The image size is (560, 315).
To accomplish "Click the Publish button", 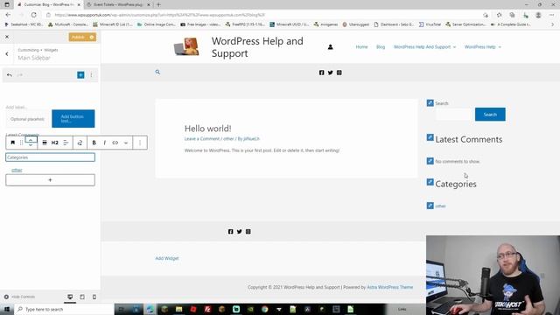I will pyautogui.click(x=78, y=37).
